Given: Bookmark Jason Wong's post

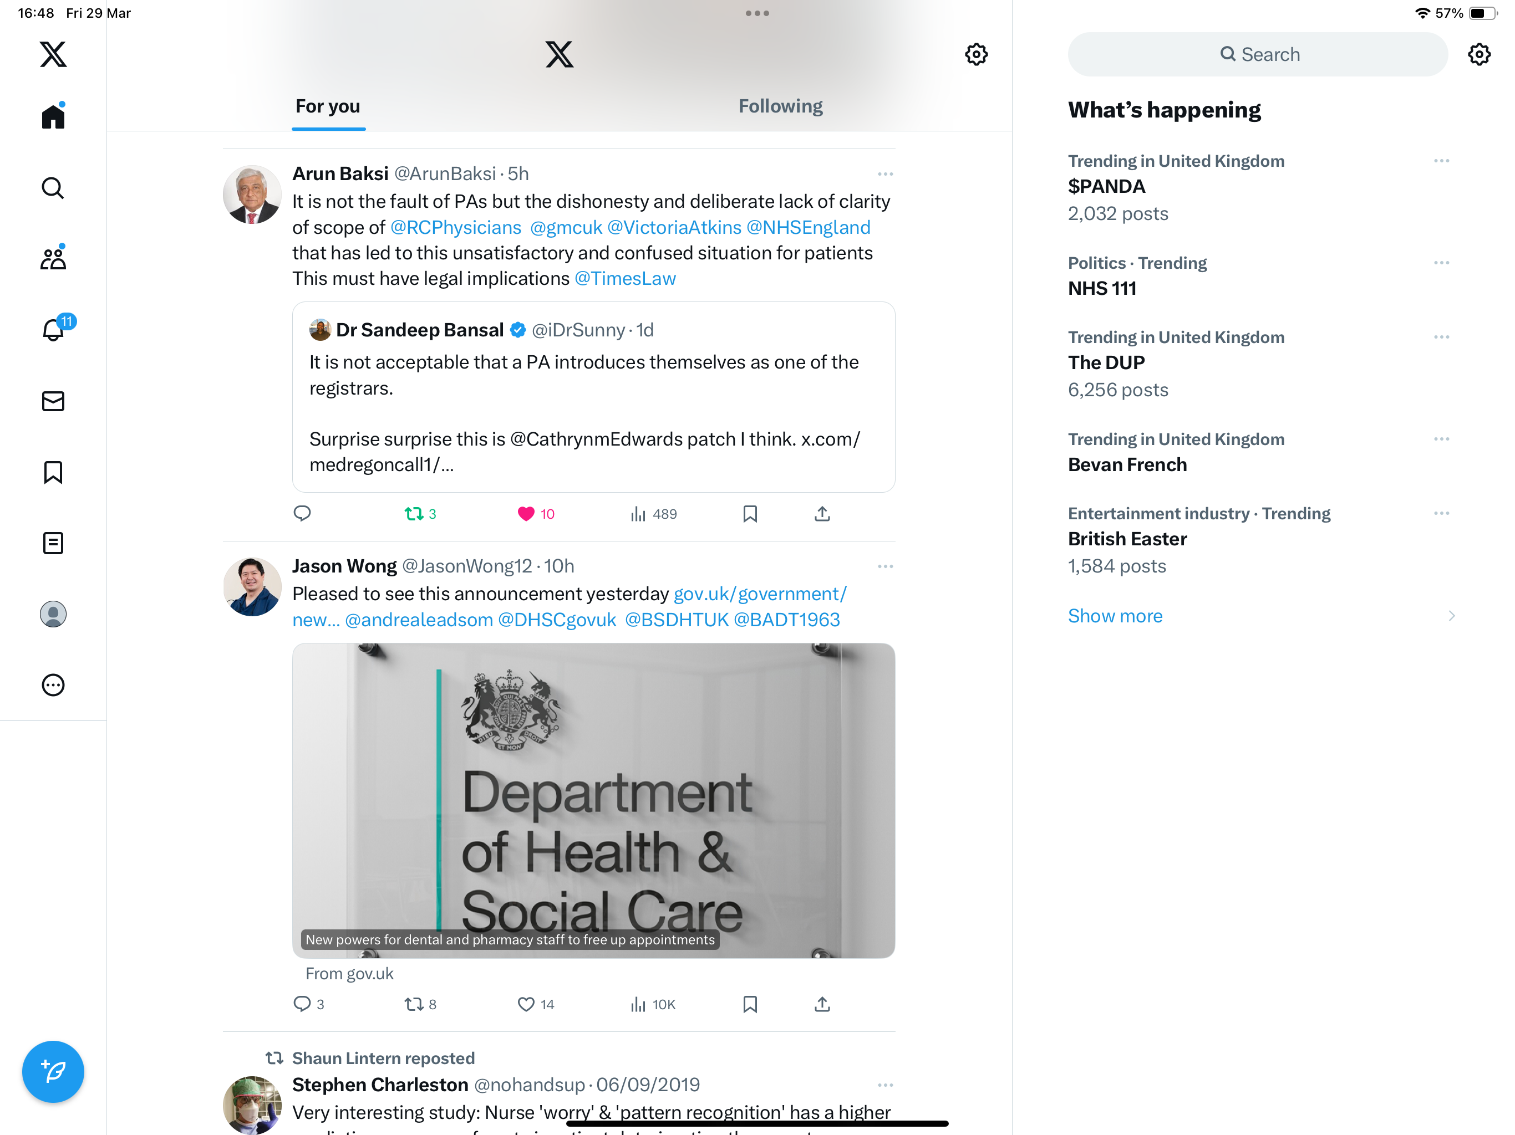Looking at the screenshot, I should point(750,1004).
